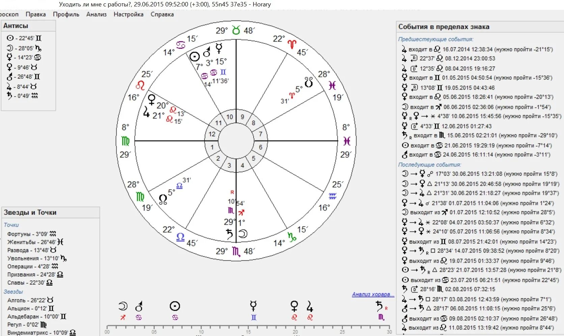564x336 pixels.
Task: Select the Moon glyph at chart bottom
Action: (243, 234)
